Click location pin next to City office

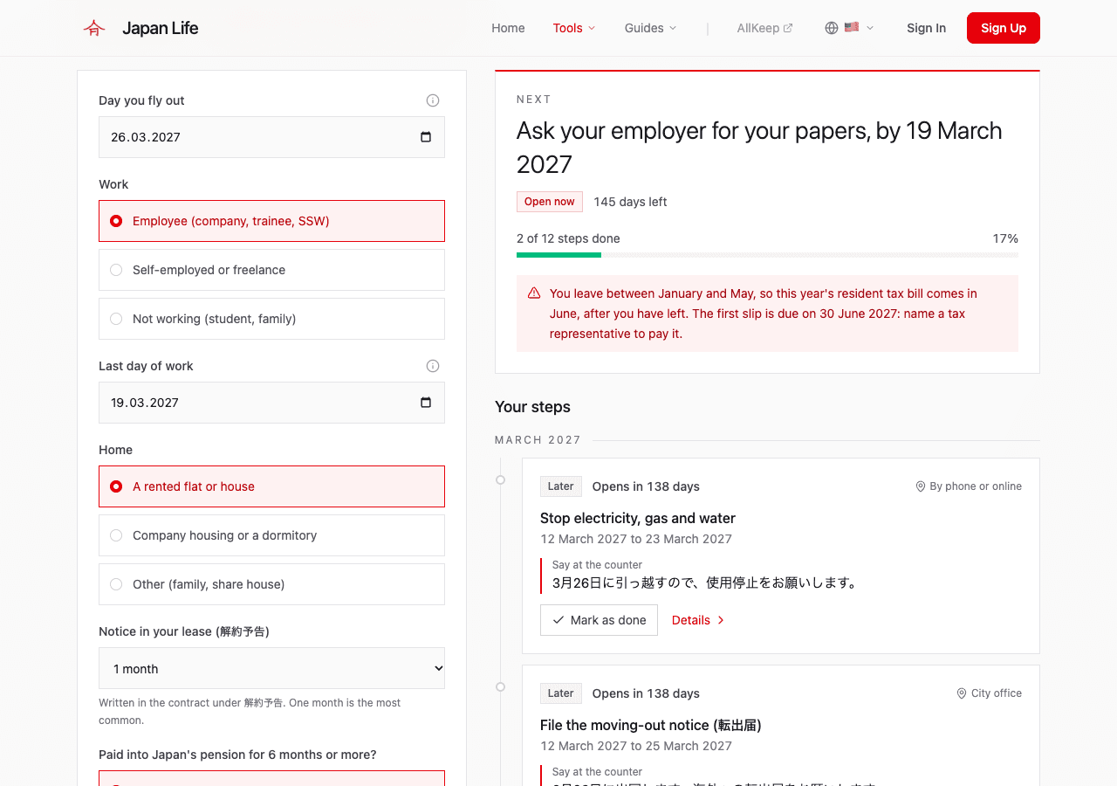[x=962, y=693]
